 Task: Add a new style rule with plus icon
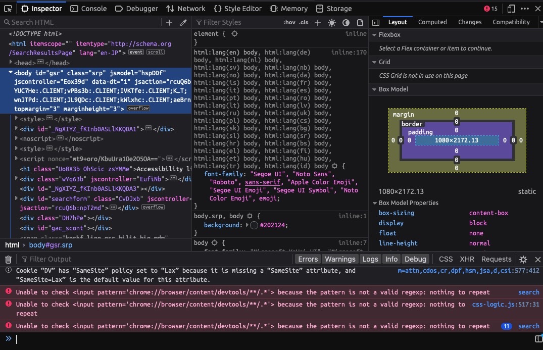pyautogui.click(x=318, y=23)
